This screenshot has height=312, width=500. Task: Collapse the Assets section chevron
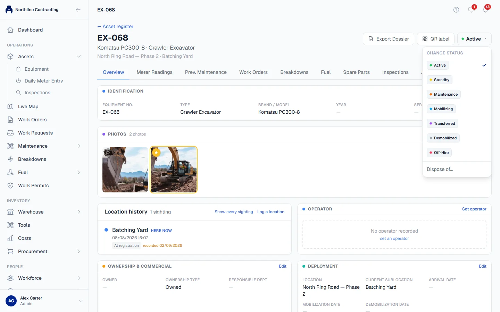(x=79, y=57)
